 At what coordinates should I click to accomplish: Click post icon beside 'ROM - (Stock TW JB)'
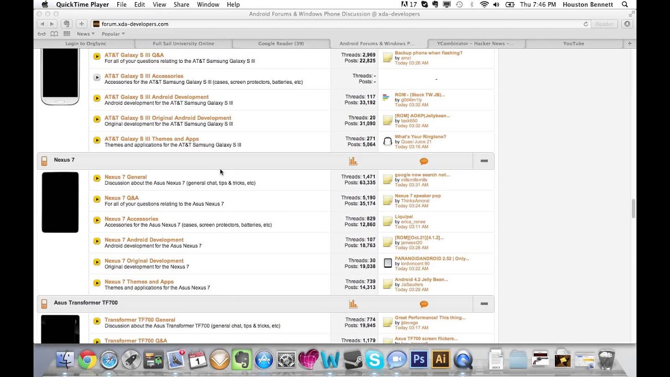386,98
